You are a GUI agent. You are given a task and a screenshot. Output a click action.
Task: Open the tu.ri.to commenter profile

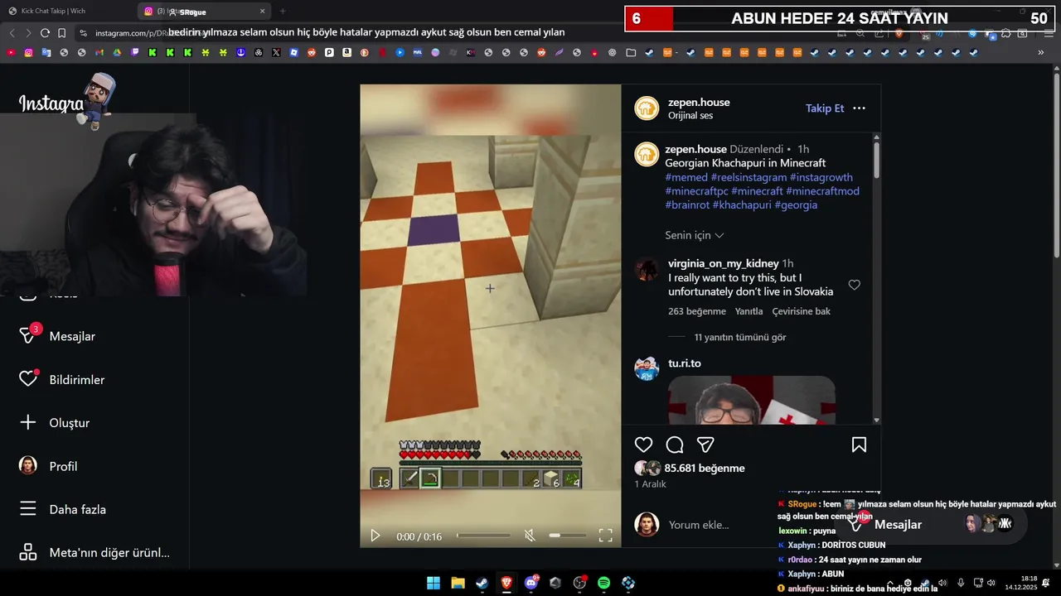pos(685,363)
